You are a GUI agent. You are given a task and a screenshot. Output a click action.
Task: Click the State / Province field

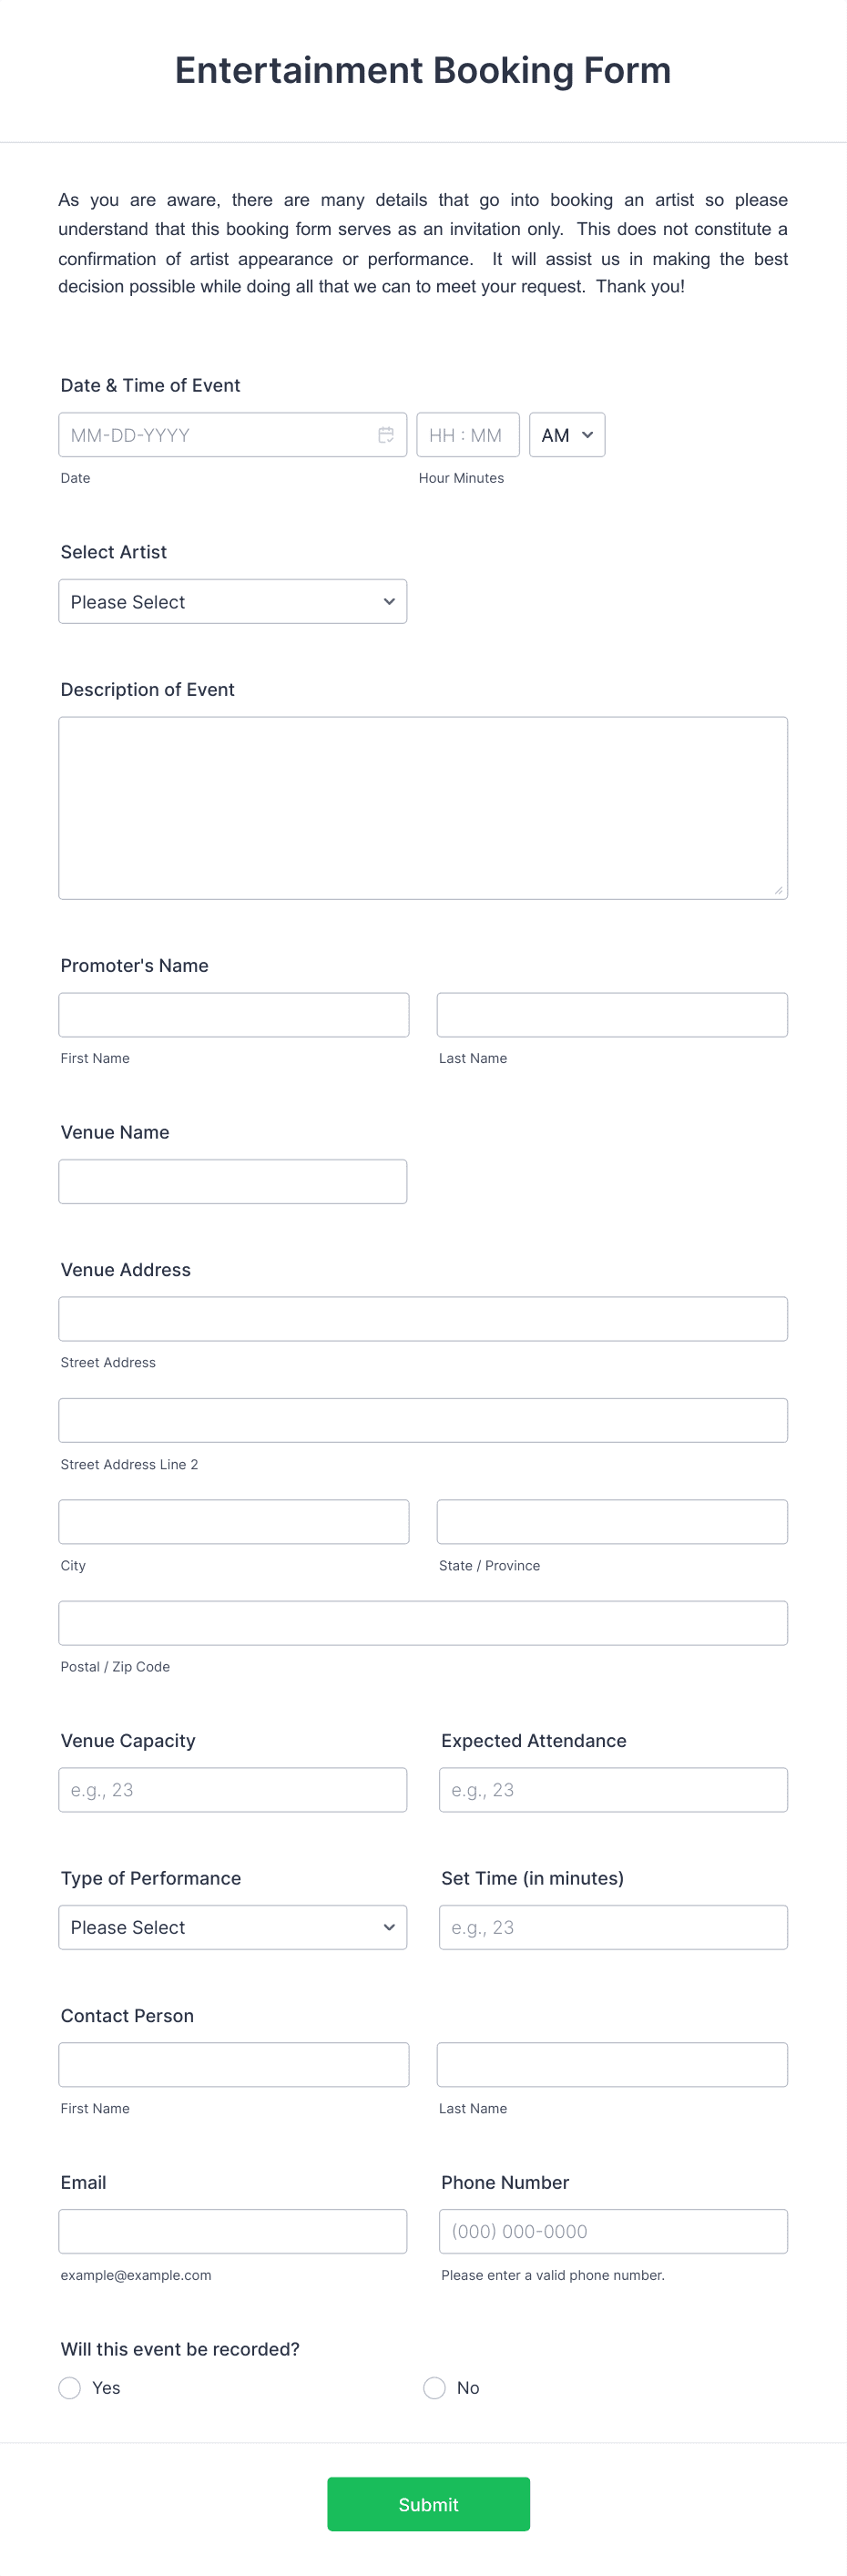point(611,1521)
